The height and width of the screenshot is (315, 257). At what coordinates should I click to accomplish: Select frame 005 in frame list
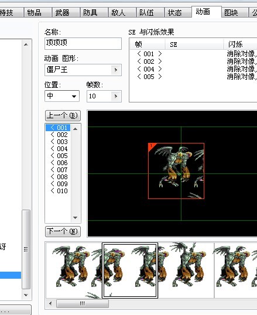[x=58, y=156]
